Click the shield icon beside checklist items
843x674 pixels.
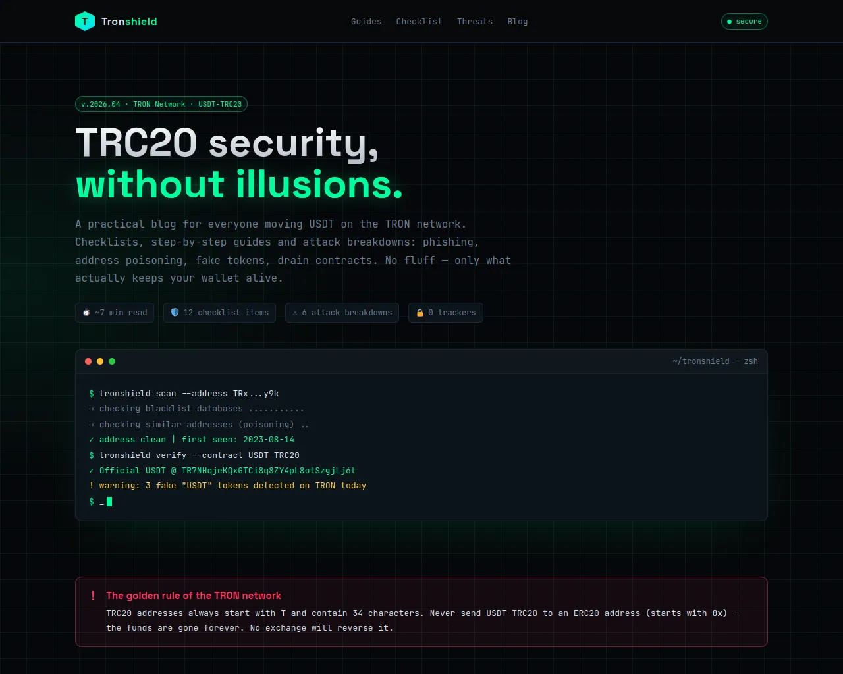point(175,313)
